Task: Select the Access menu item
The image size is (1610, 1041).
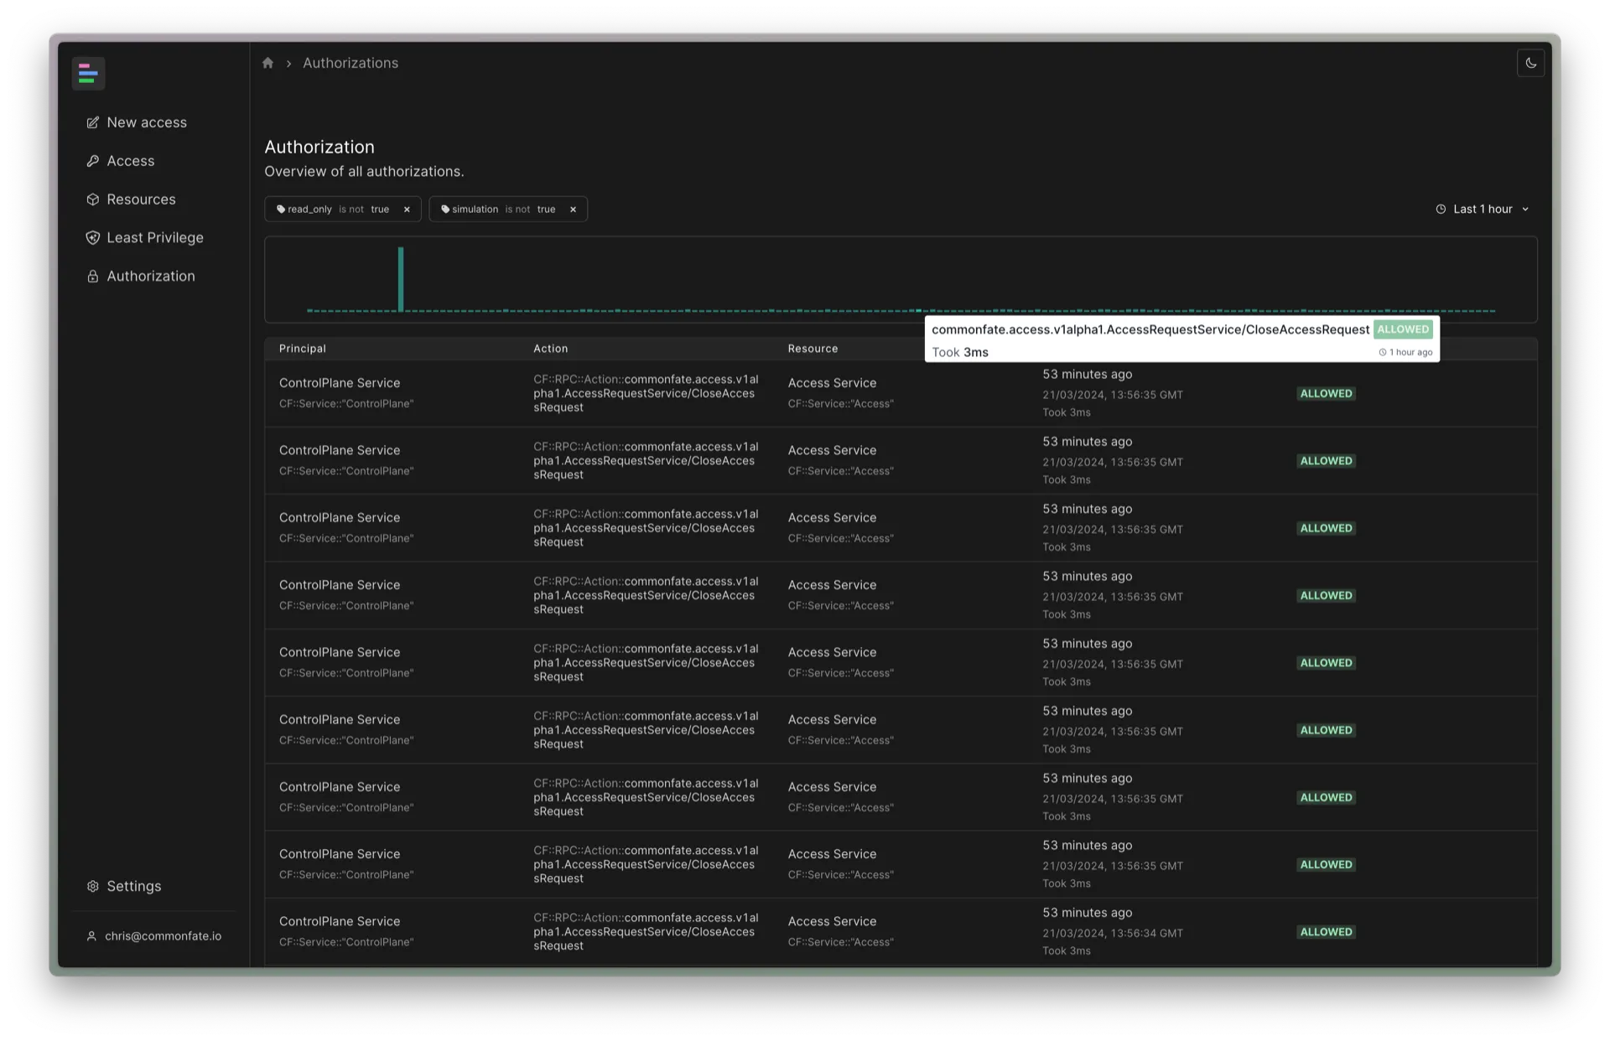Action: pyautogui.click(x=130, y=159)
